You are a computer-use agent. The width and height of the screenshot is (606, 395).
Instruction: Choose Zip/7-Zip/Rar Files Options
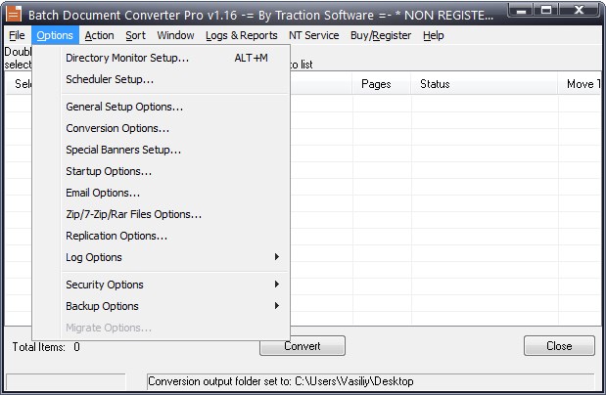[134, 214]
